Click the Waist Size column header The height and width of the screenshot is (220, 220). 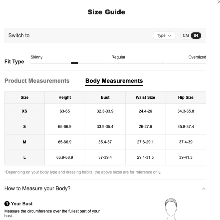point(145,97)
